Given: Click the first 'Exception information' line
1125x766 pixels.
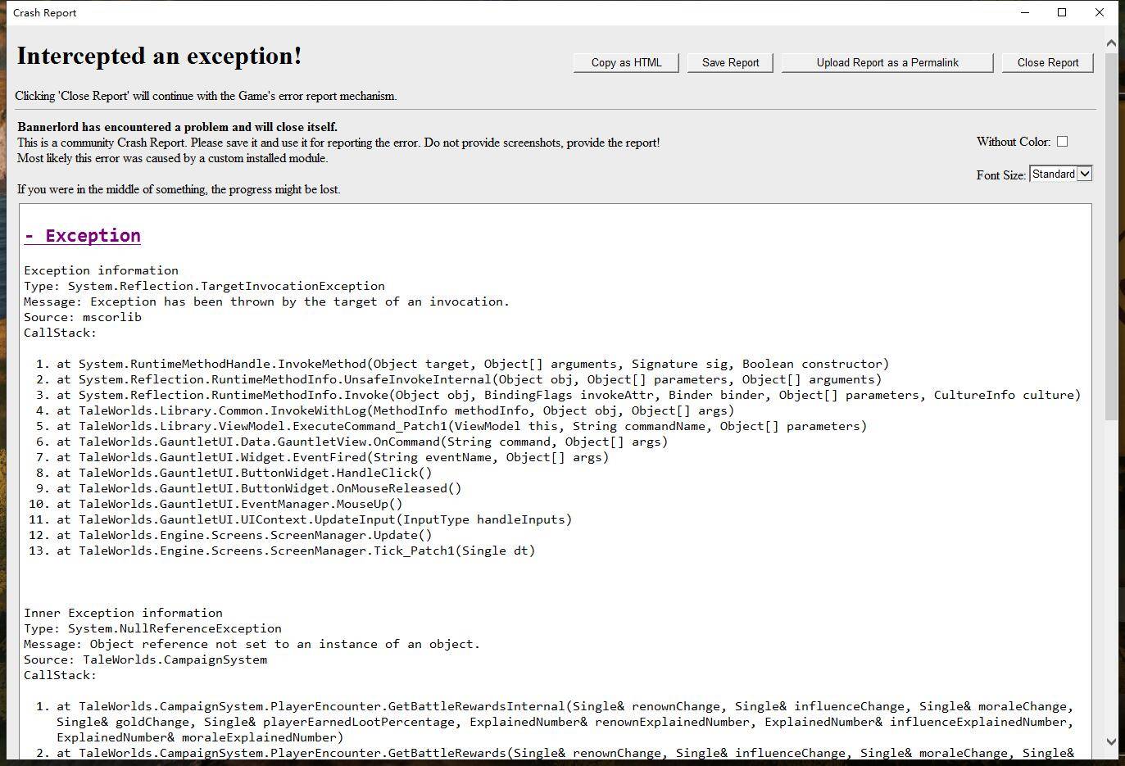Looking at the screenshot, I should (101, 270).
